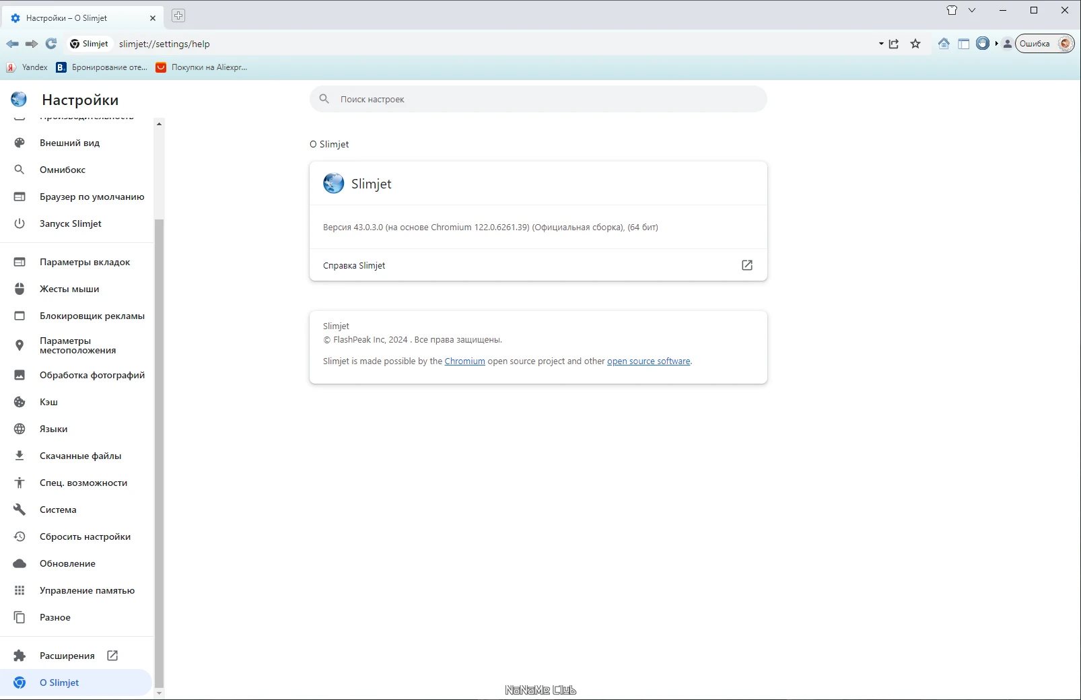Open the Yandex bookmark
This screenshot has width=1081, height=700.
pyautogui.click(x=27, y=67)
